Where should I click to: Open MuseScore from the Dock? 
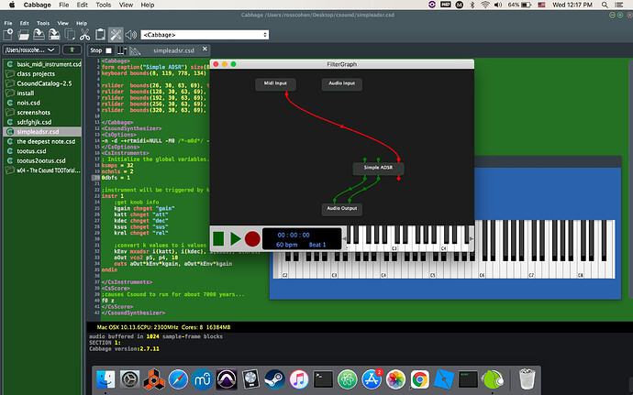pos(202,379)
